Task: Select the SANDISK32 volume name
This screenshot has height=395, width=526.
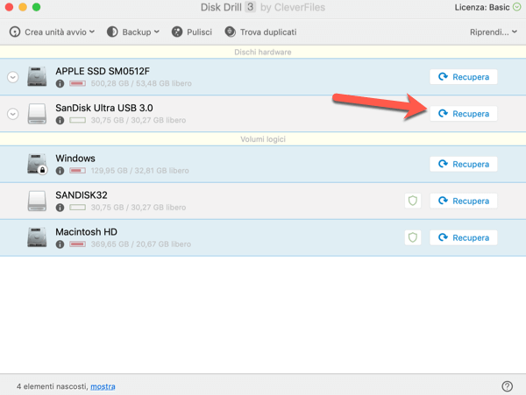Action: click(x=82, y=195)
